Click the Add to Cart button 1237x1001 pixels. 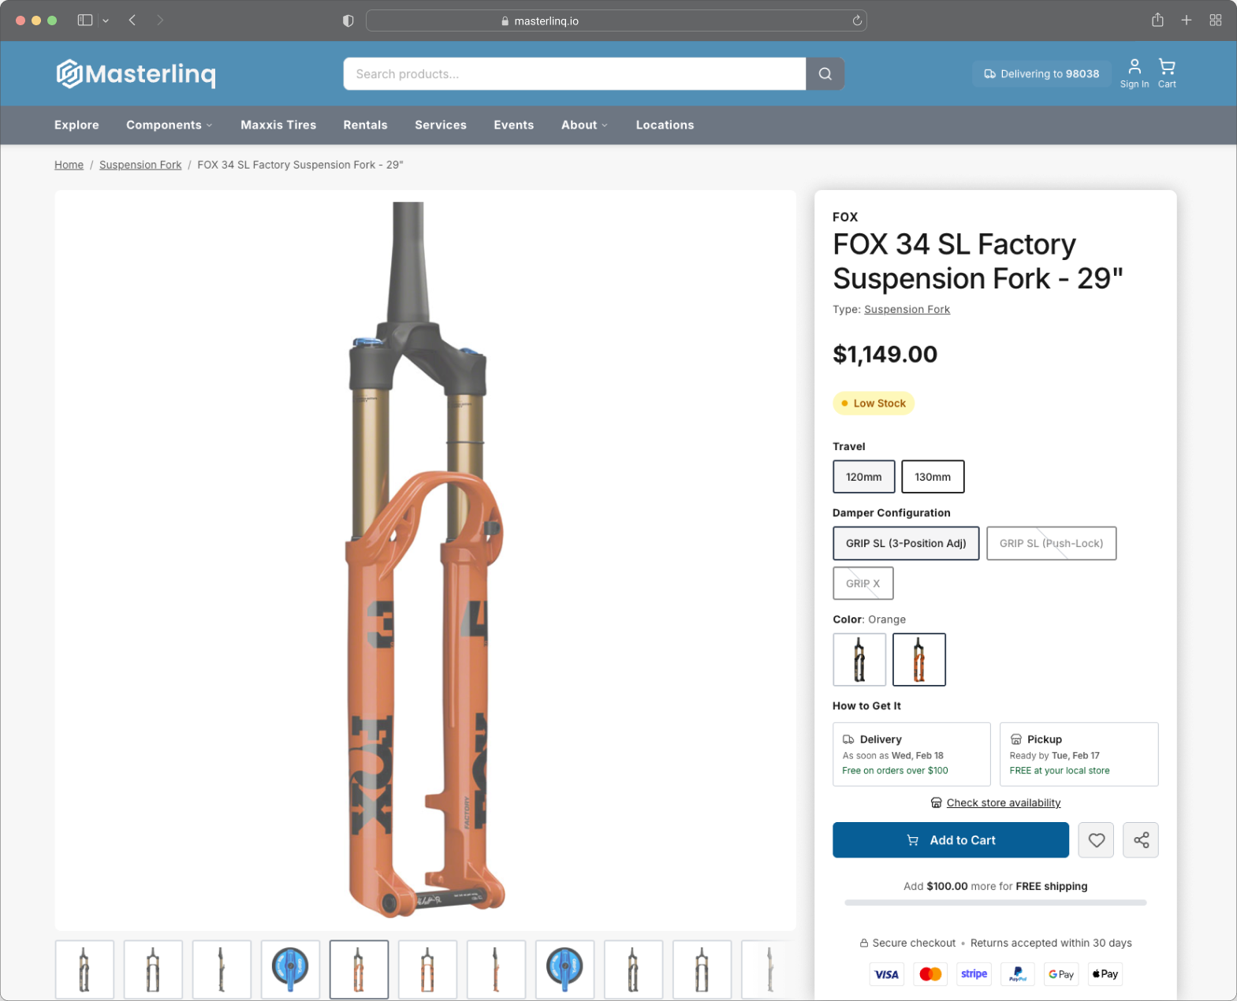click(x=950, y=840)
